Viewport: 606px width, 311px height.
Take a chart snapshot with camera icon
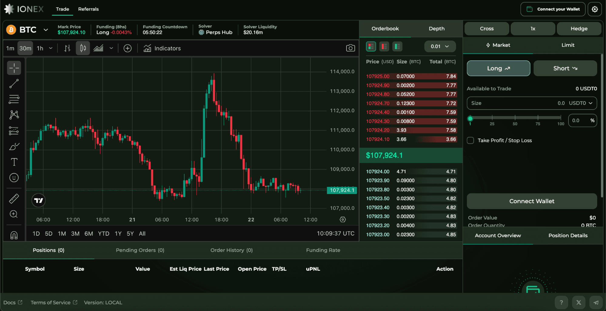(350, 48)
